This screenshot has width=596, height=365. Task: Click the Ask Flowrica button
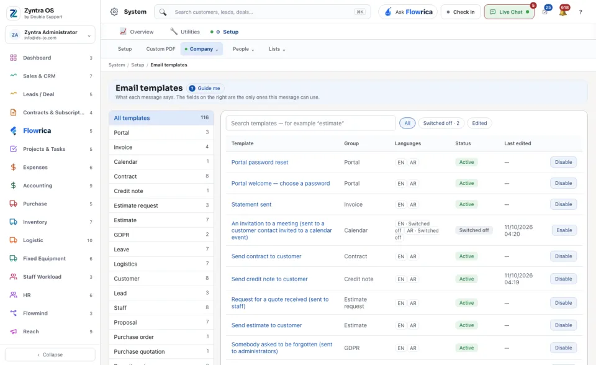(x=408, y=12)
